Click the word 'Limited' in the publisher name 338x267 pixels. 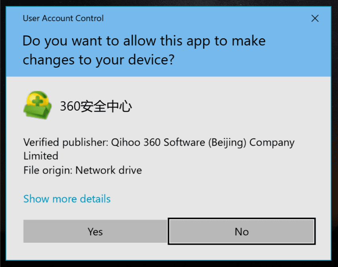(41, 156)
